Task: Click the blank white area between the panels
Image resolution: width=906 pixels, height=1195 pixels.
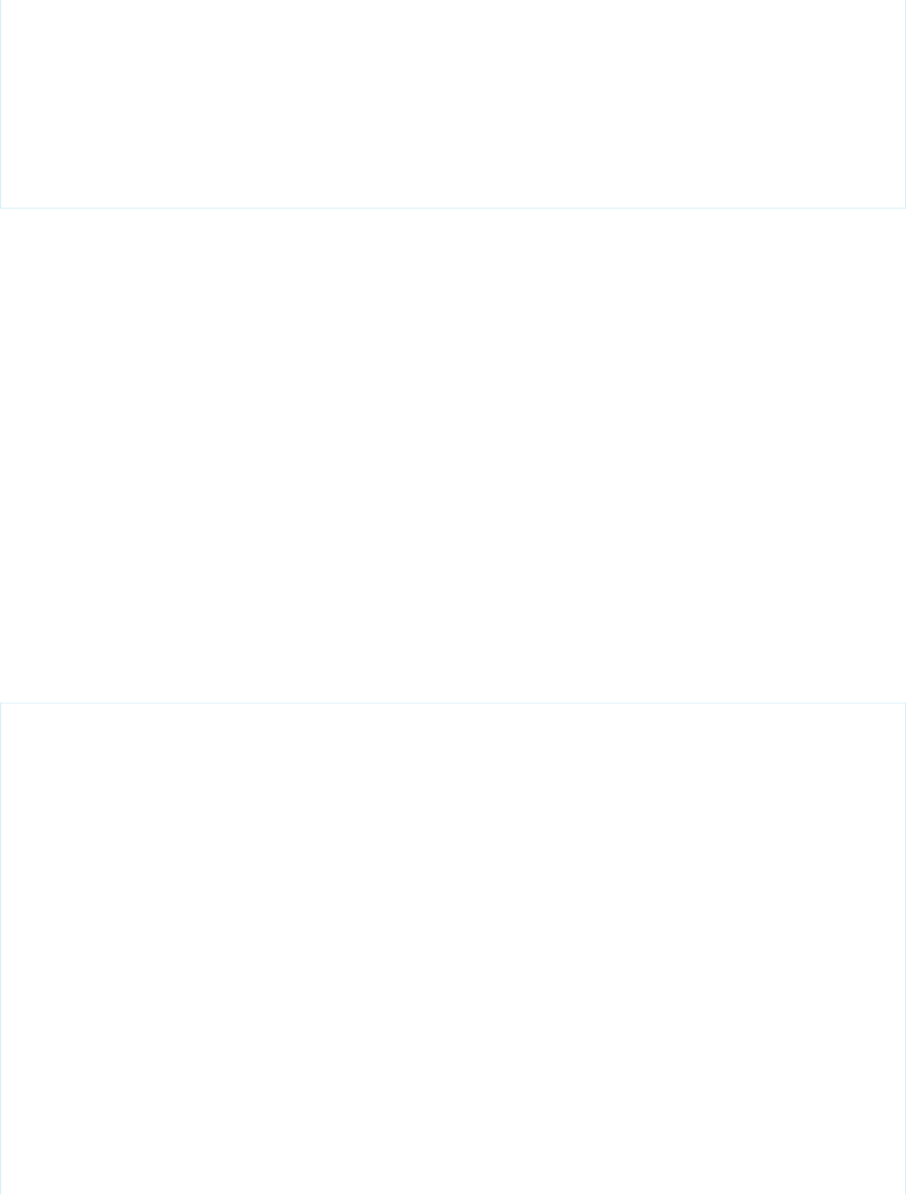Action: (453, 455)
